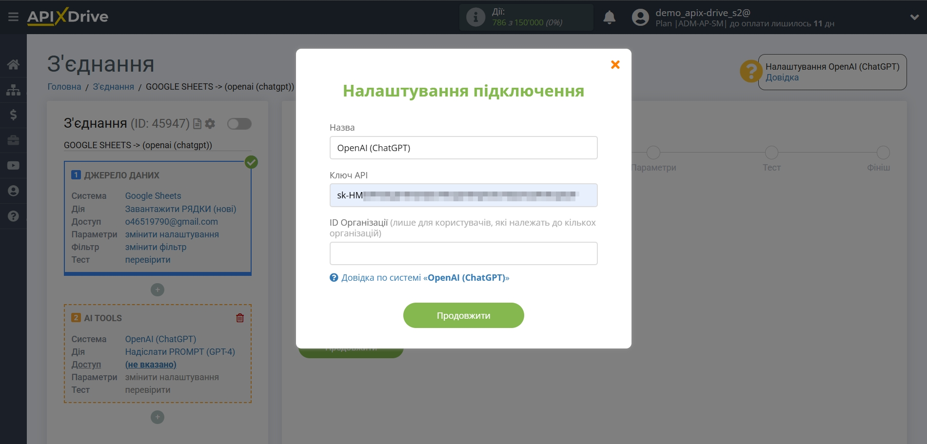The image size is (927, 444).
Task: Expand the account dropdown chevron
Action: pyautogui.click(x=914, y=17)
